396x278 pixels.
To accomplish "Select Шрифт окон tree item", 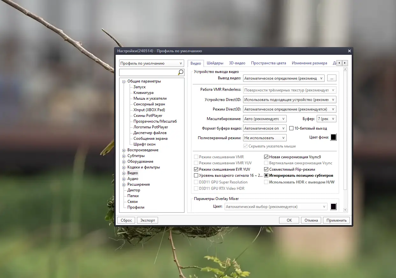I will click(x=145, y=144).
